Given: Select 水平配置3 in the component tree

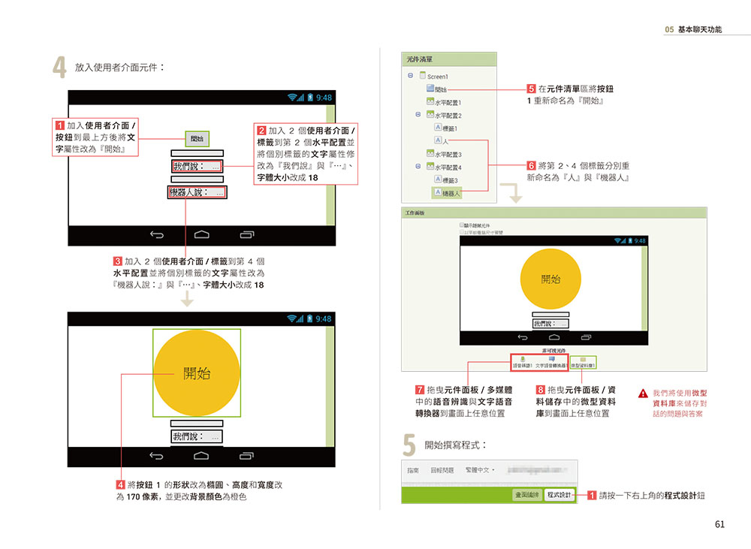Looking at the screenshot, I should 448,154.
